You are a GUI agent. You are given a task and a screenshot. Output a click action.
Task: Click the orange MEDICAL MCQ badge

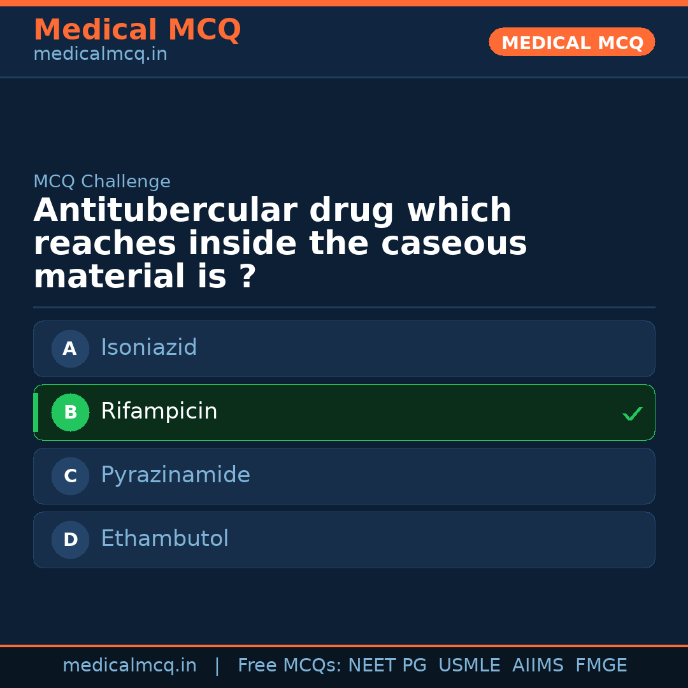571,42
